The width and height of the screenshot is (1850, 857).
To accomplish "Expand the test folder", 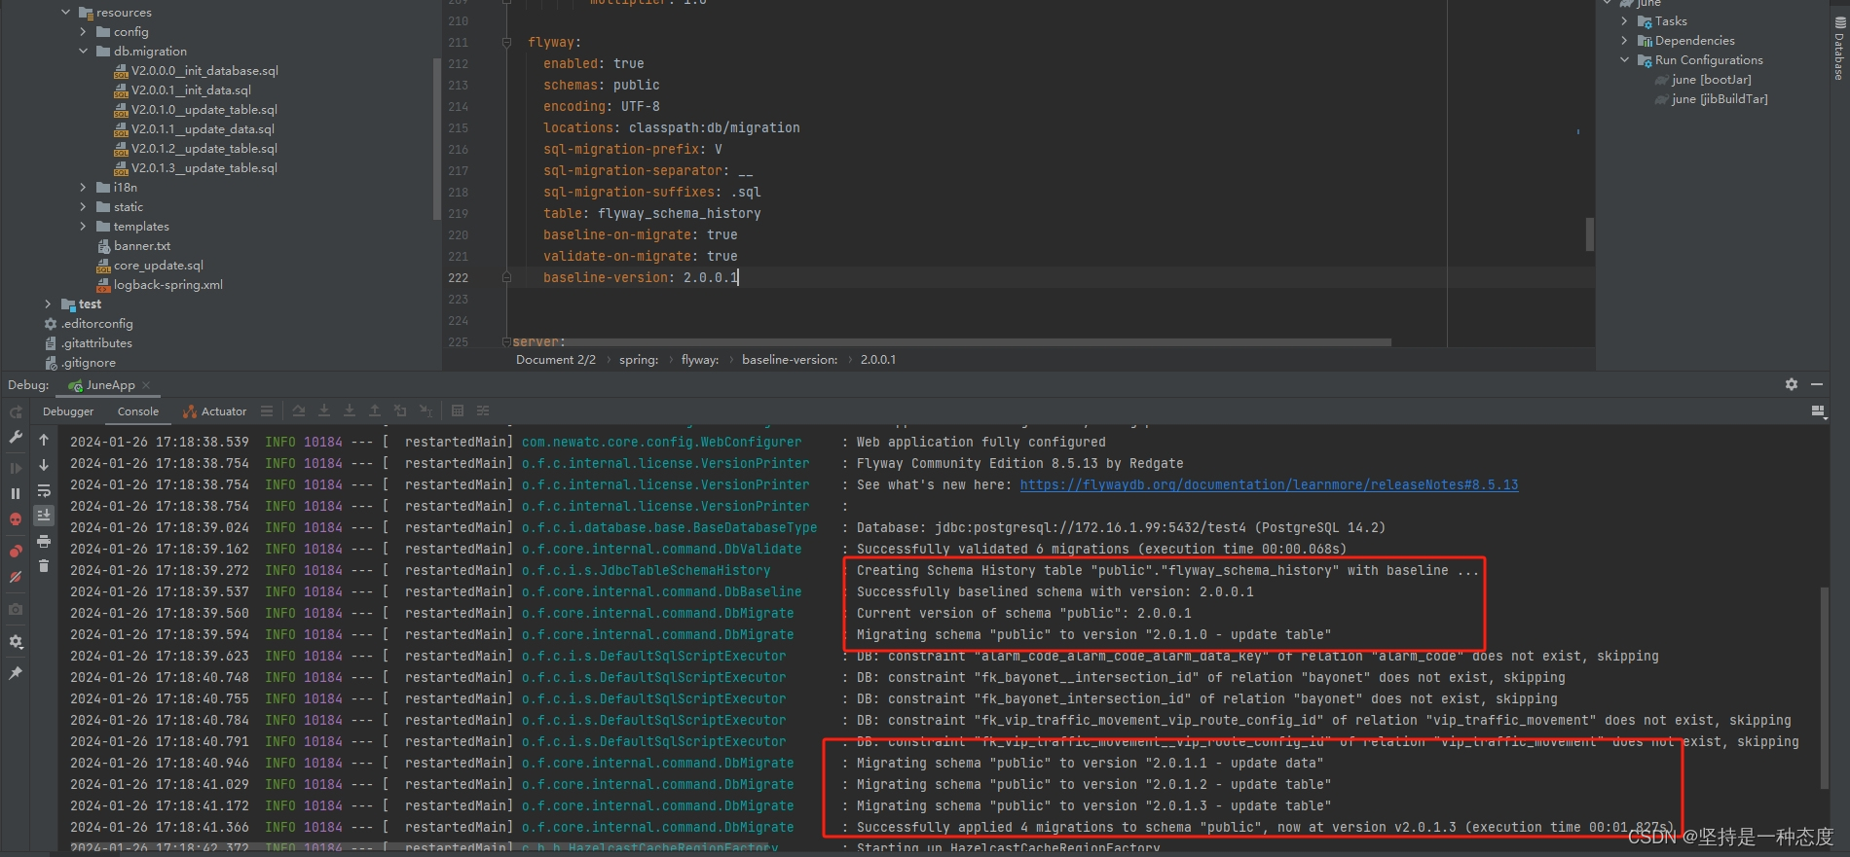I will point(49,304).
